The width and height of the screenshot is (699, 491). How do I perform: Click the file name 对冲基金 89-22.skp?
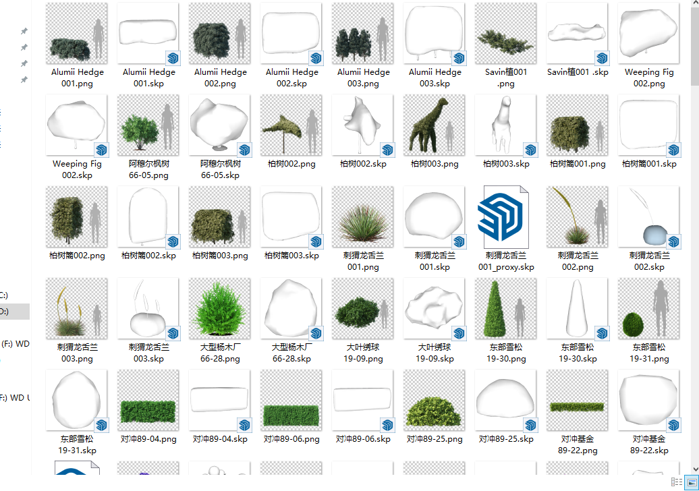[x=649, y=444]
